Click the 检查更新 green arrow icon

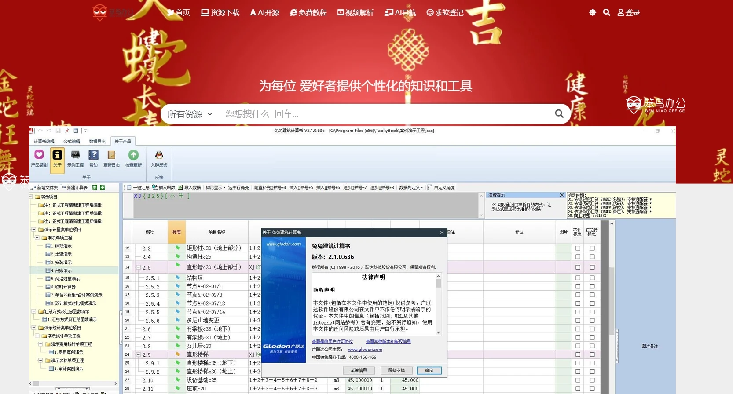[x=133, y=155]
